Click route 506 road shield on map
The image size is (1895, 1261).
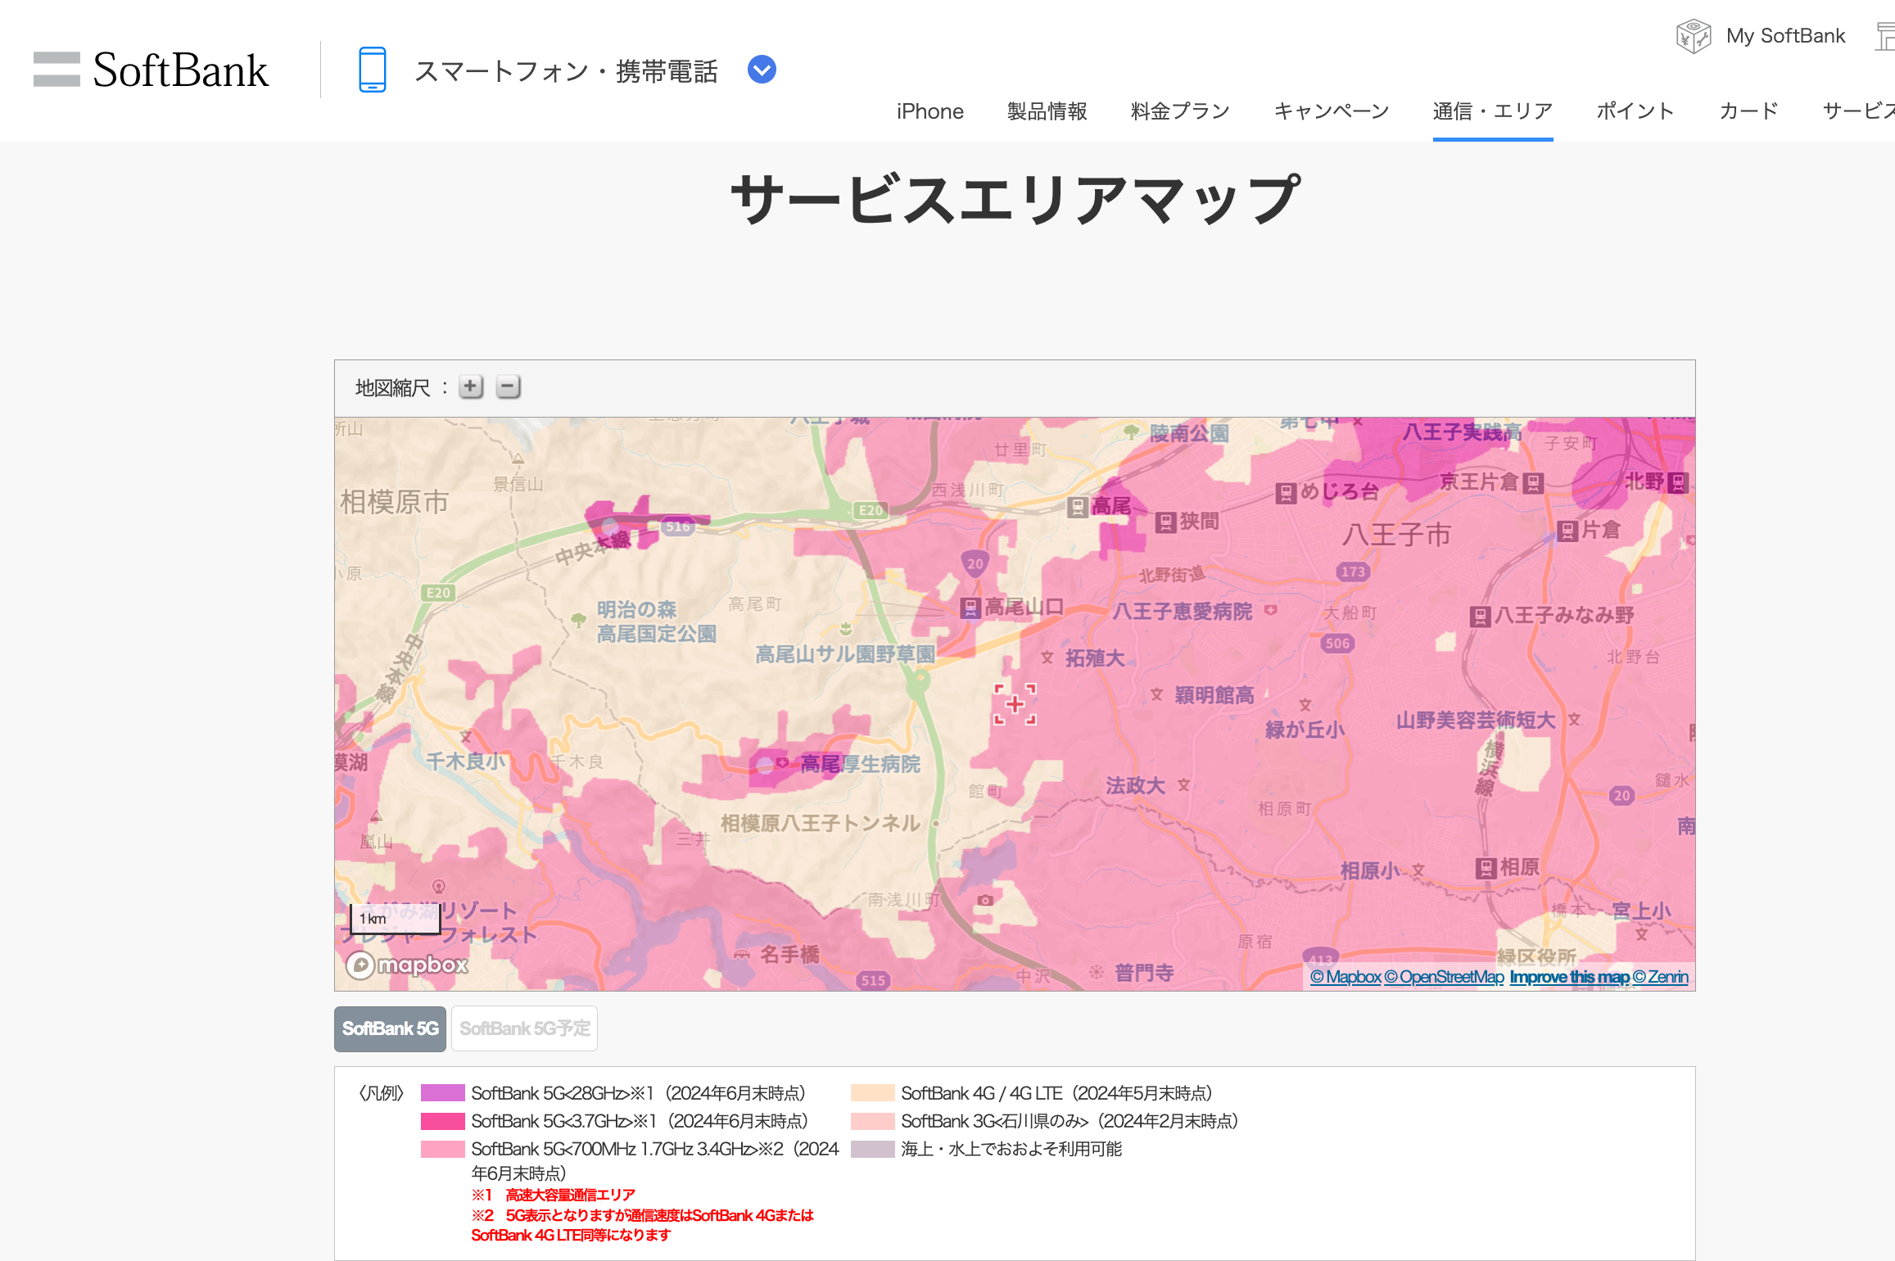1337,644
